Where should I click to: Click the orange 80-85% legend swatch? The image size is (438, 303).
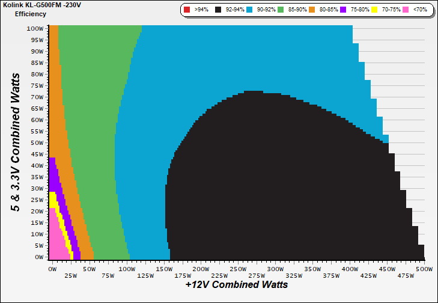coord(311,10)
